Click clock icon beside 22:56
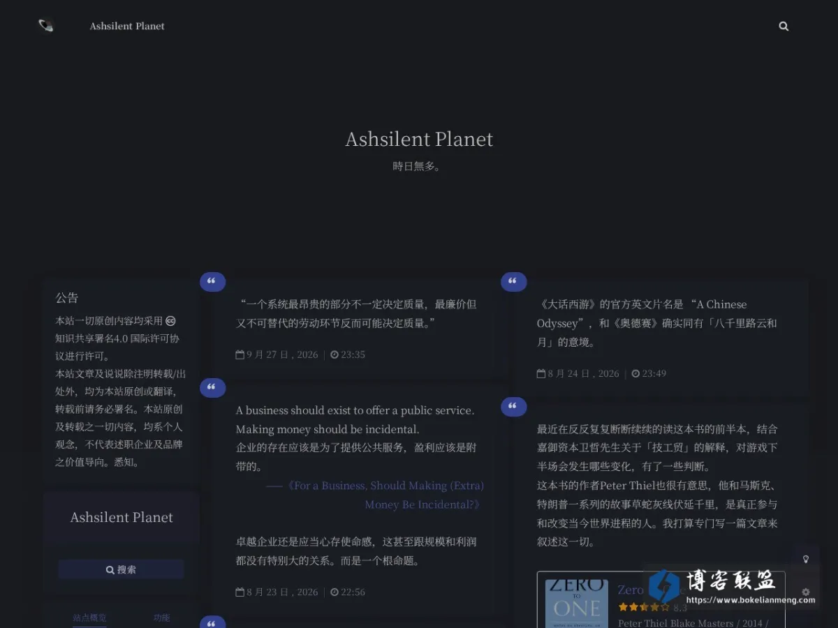The image size is (838, 628). (335, 592)
